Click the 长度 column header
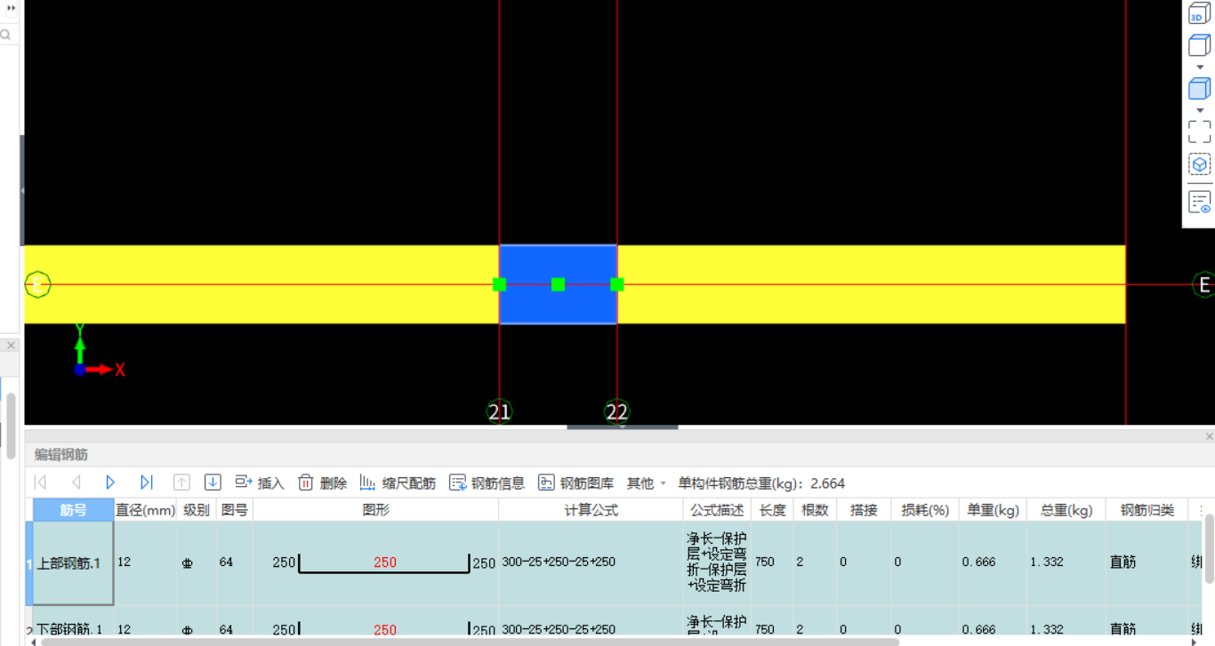The width and height of the screenshot is (1215, 646). pos(773,510)
